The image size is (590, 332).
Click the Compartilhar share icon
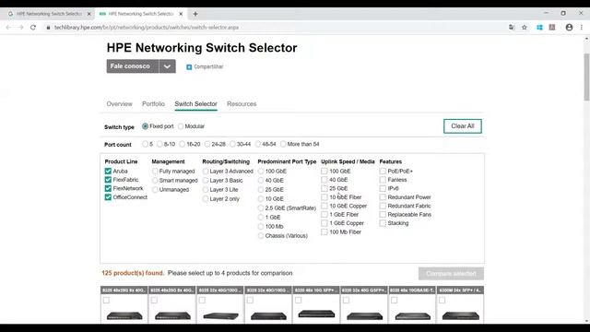click(x=189, y=67)
